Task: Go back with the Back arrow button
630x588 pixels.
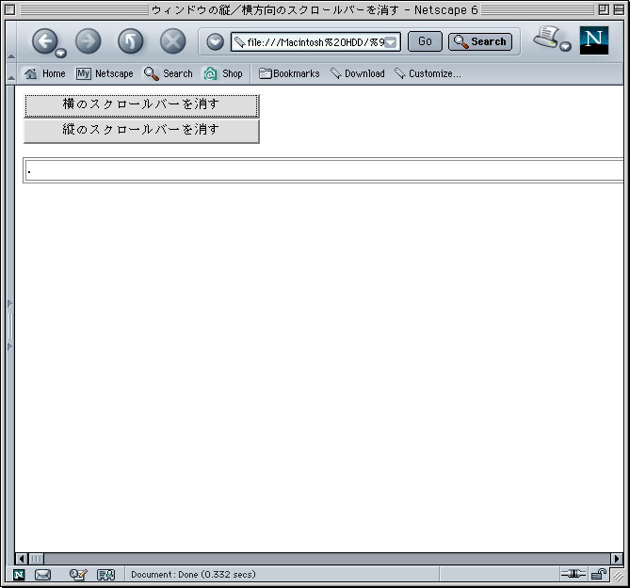Action: [x=44, y=41]
